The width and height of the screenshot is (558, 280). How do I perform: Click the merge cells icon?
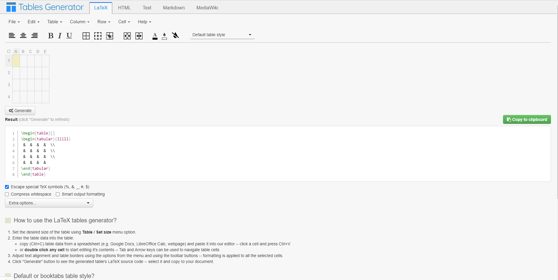click(x=127, y=36)
